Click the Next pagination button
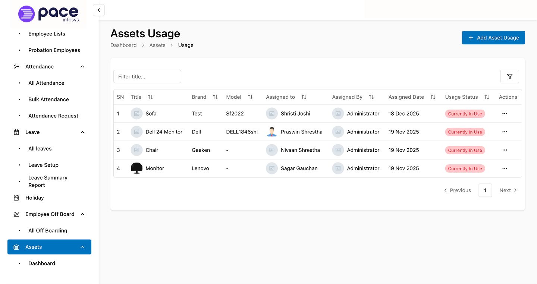The width and height of the screenshot is (537, 284). (x=508, y=190)
